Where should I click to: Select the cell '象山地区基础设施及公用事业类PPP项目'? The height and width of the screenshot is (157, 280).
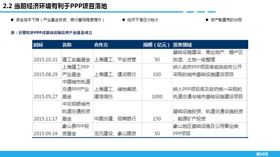coord(206,130)
